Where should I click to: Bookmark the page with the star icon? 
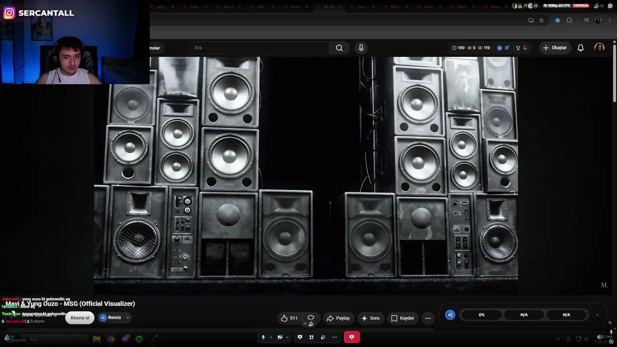pos(541,20)
